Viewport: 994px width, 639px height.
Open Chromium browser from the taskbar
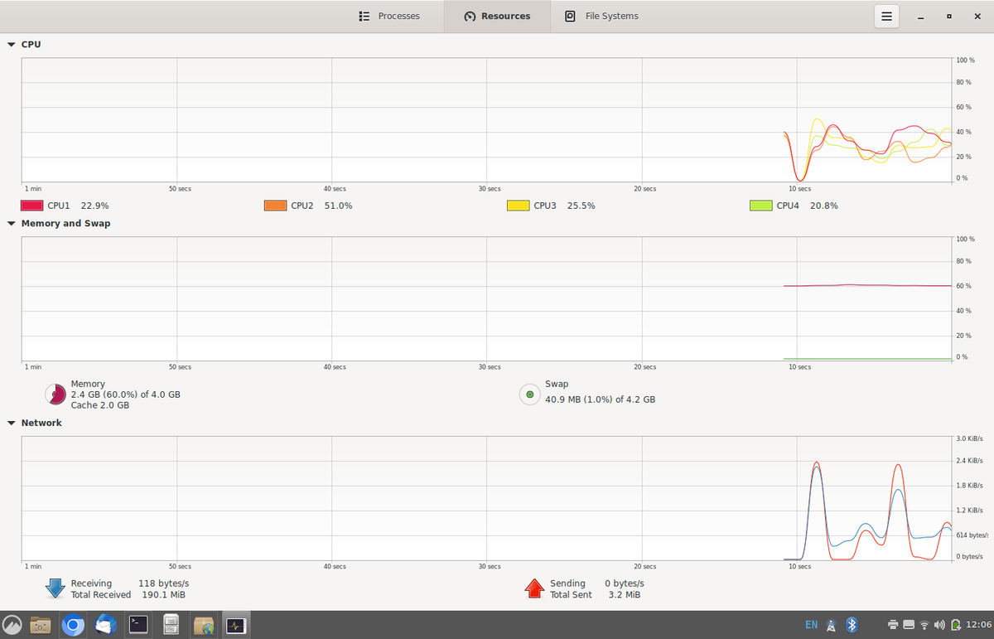73,624
